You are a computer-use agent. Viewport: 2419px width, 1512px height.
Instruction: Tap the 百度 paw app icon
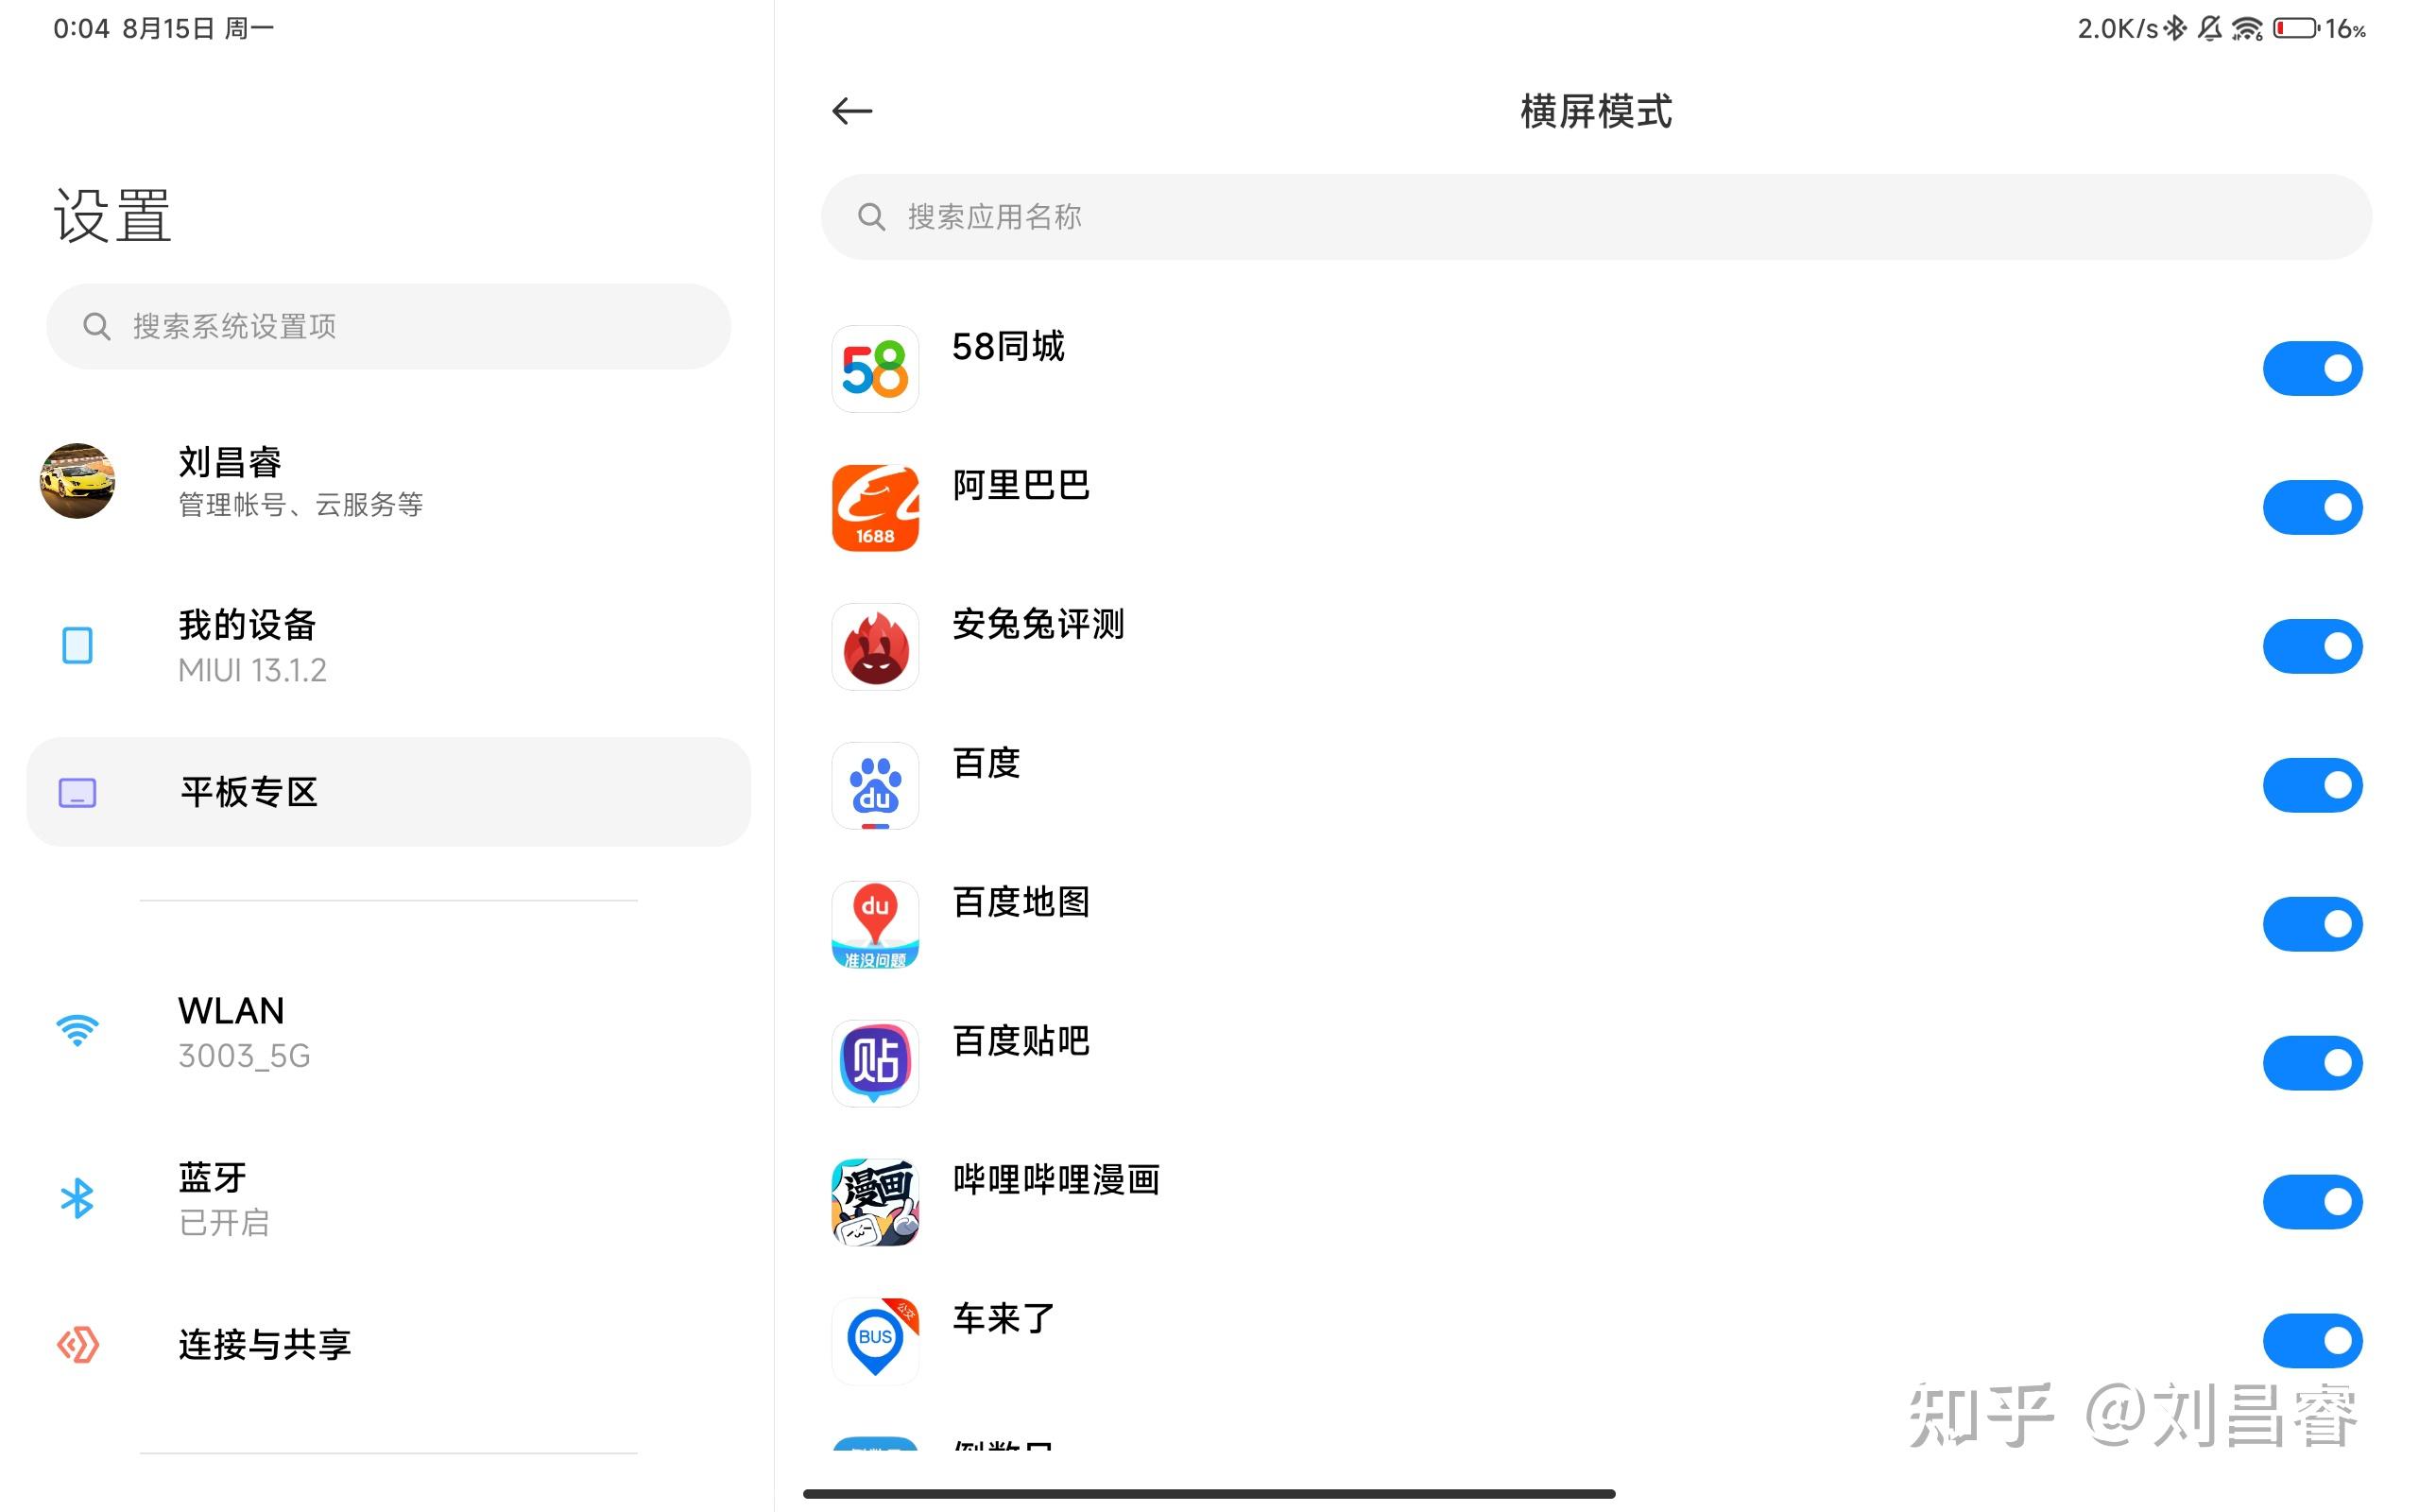pyautogui.click(x=875, y=786)
